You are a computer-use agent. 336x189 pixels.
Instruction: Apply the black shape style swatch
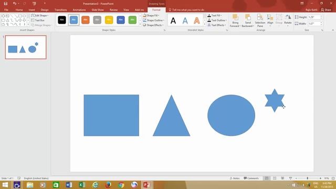click(62, 20)
